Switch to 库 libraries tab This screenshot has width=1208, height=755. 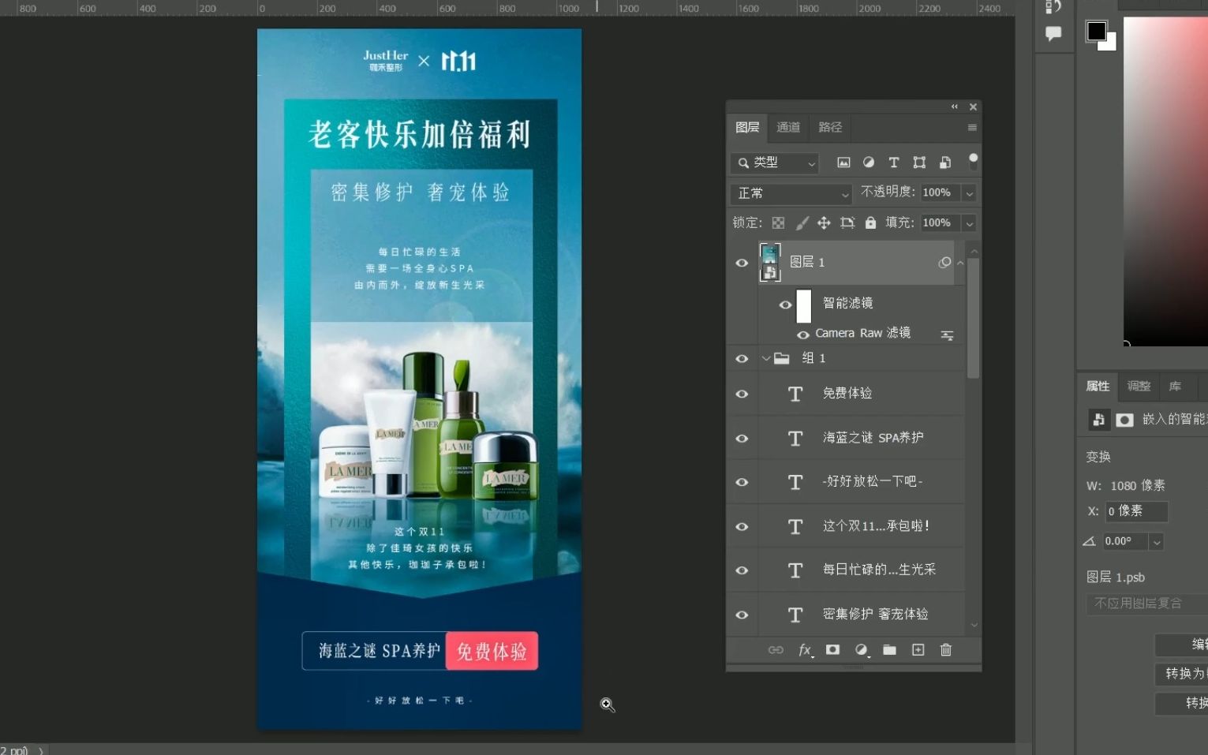tap(1175, 387)
